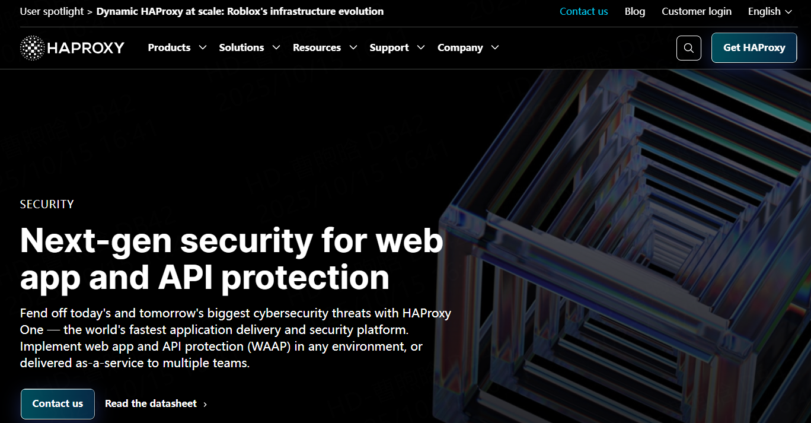Click the Contact us button under hero text
Image resolution: width=811 pixels, height=423 pixels.
pyautogui.click(x=58, y=404)
